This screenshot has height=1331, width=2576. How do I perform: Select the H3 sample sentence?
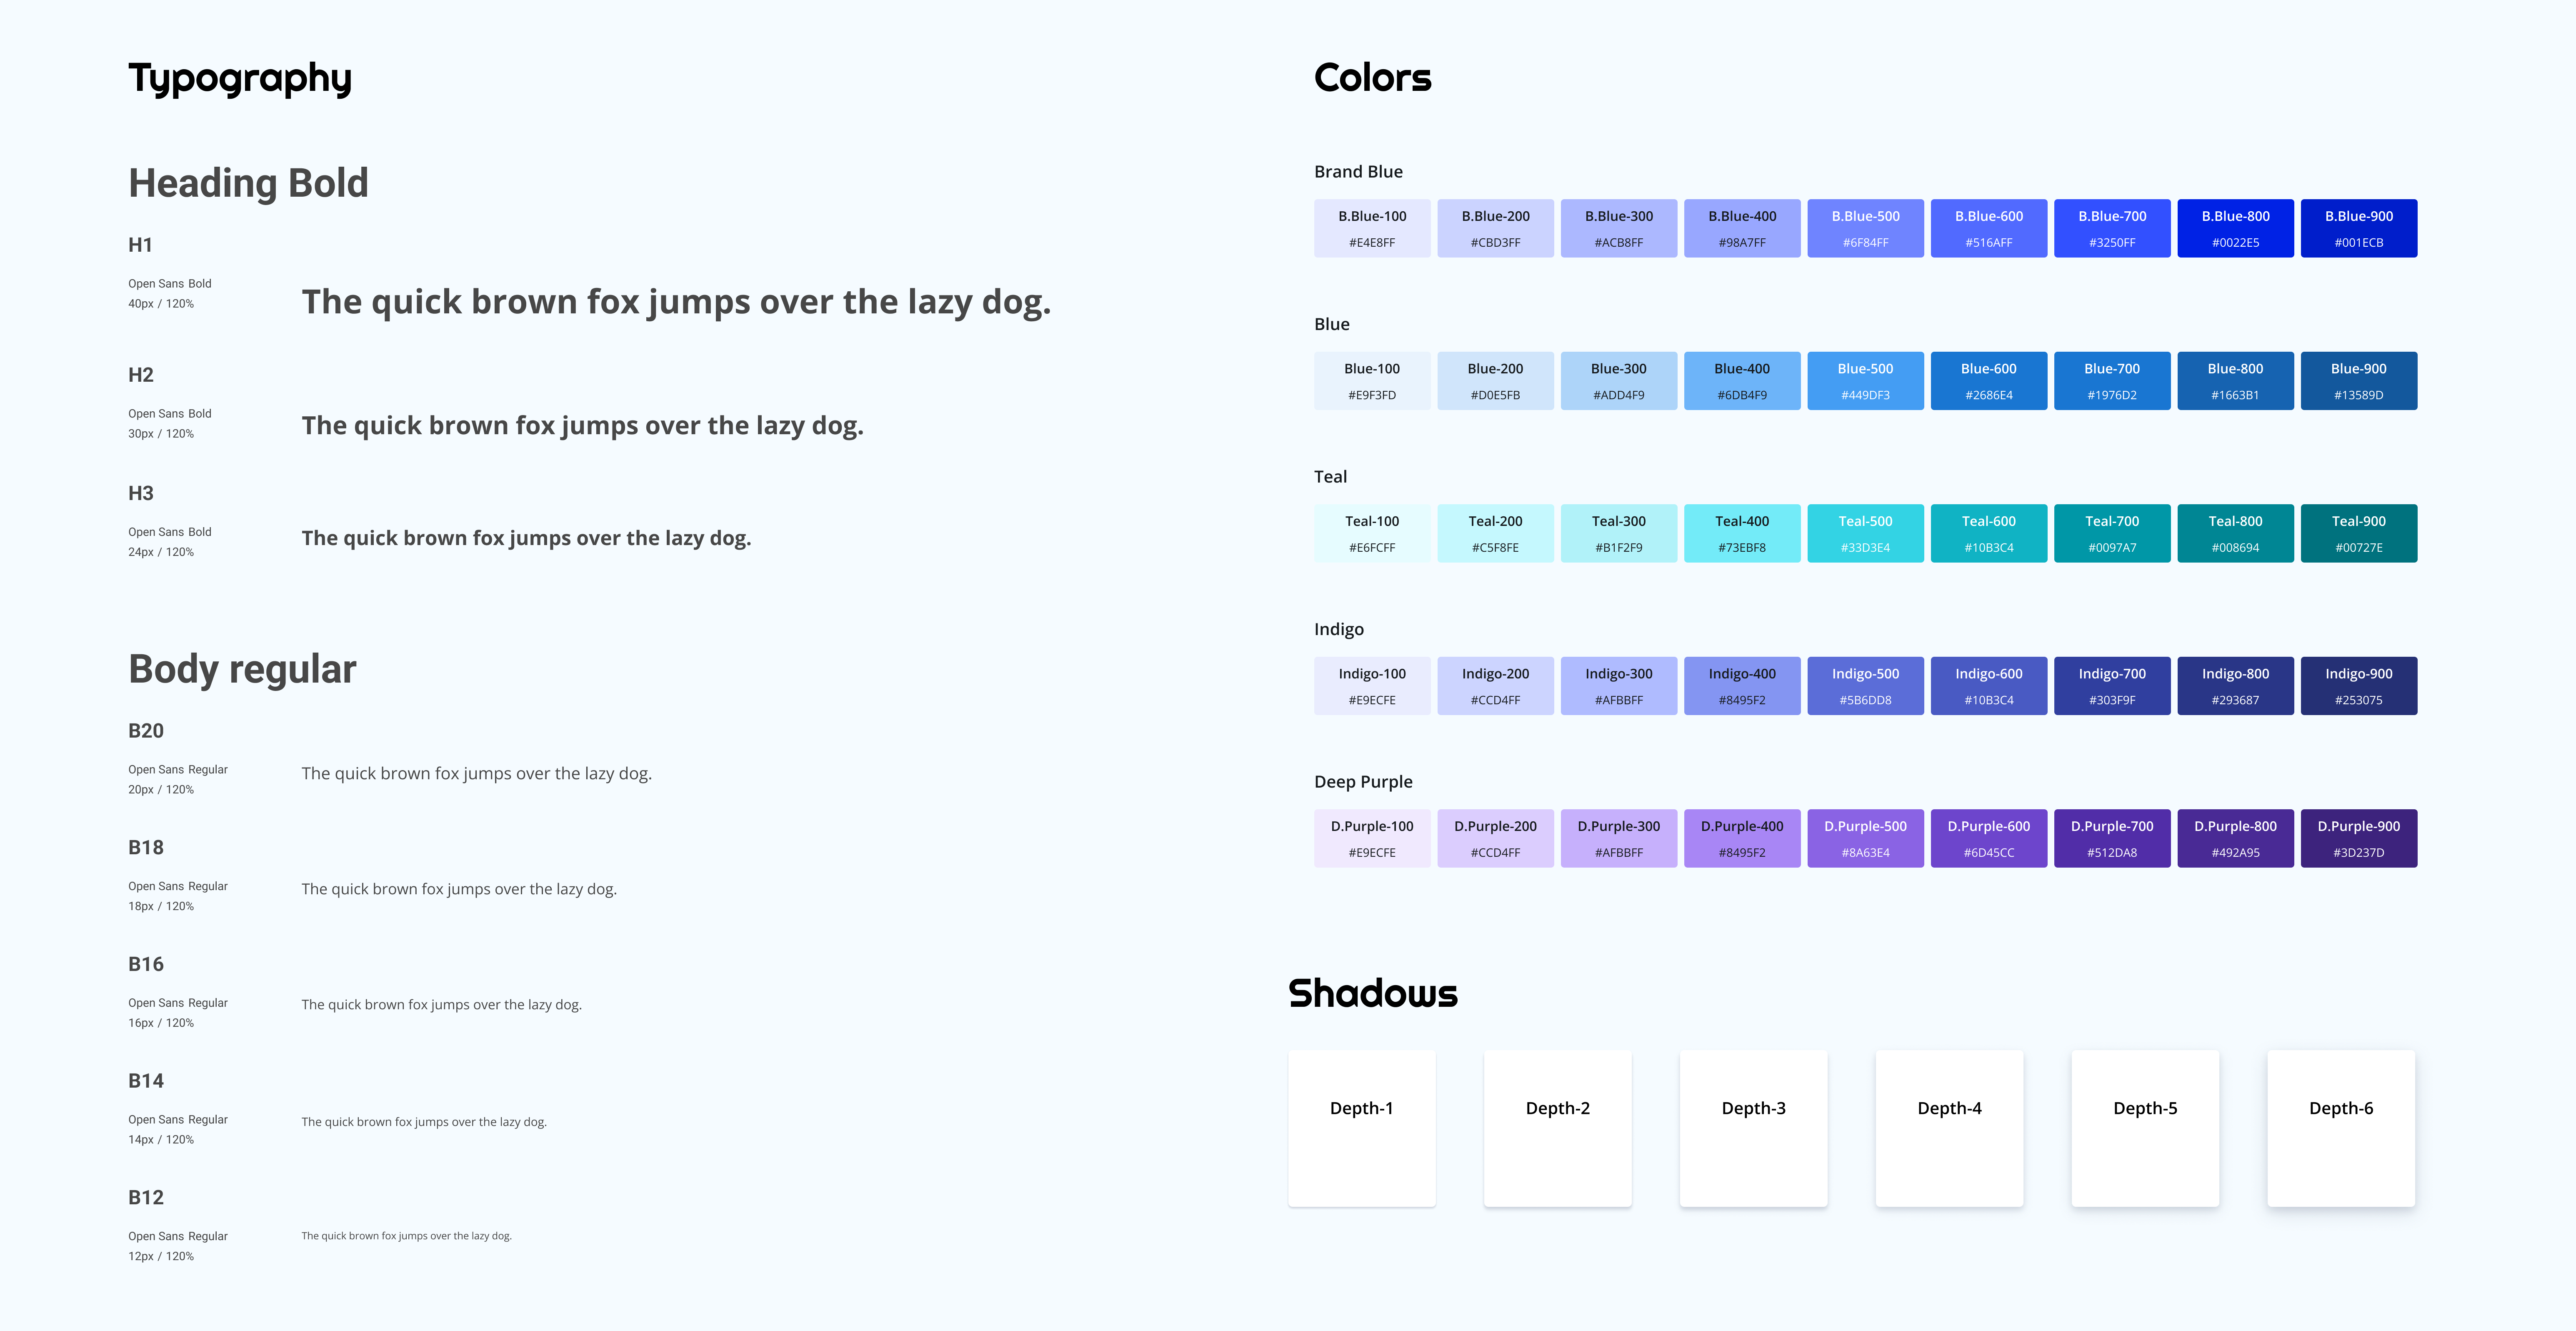pyautogui.click(x=526, y=538)
